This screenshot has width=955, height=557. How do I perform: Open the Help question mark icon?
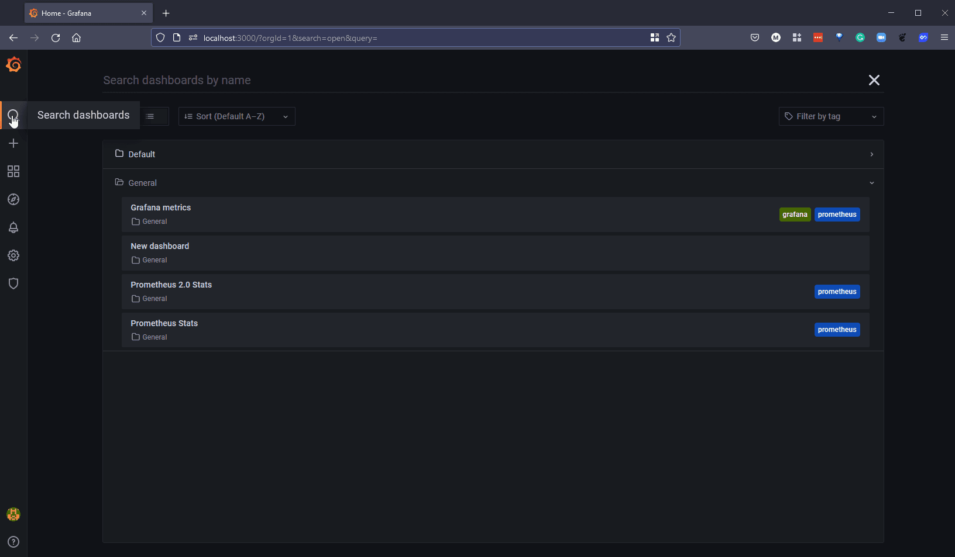(13, 542)
